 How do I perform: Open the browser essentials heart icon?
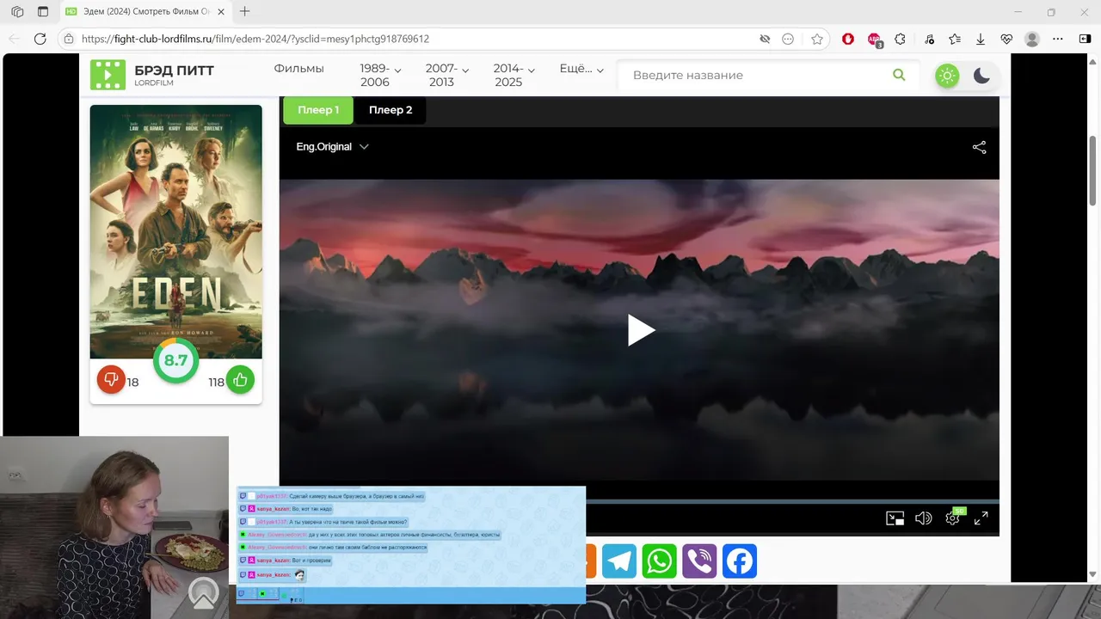pyautogui.click(x=1006, y=39)
